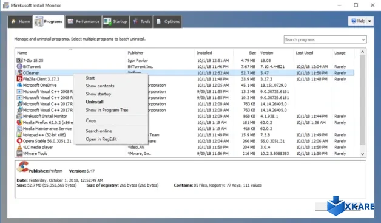Screen dimensions: 381x223
Task: Click publisher cell BitTorrent Inc.
Action: click(x=140, y=66)
